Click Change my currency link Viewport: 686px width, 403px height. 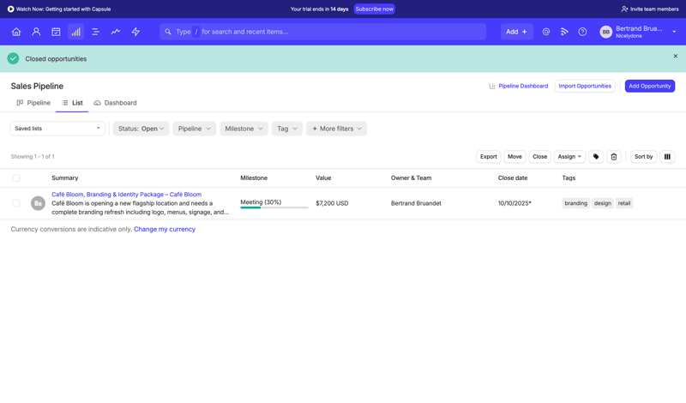(x=165, y=229)
